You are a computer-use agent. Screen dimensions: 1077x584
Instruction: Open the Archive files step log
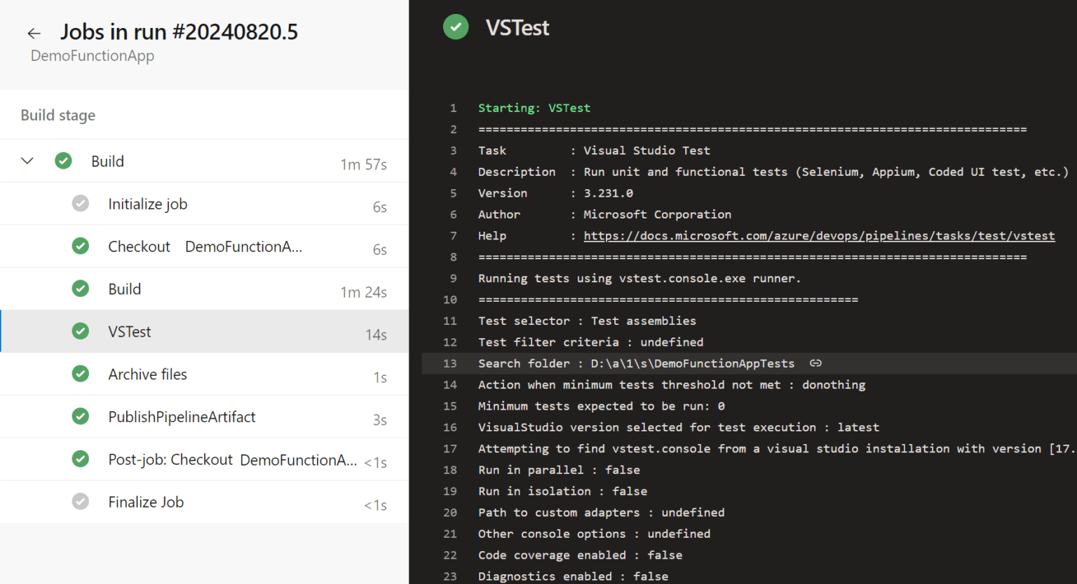(x=204, y=375)
